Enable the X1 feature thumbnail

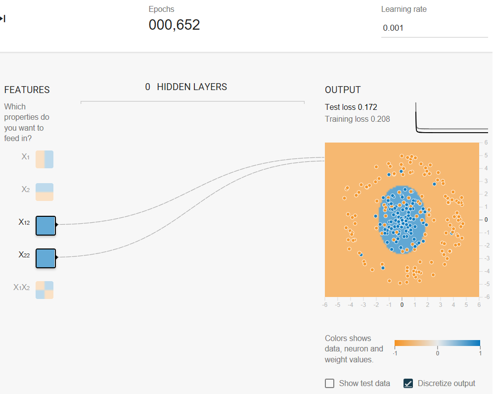point(45,159)
